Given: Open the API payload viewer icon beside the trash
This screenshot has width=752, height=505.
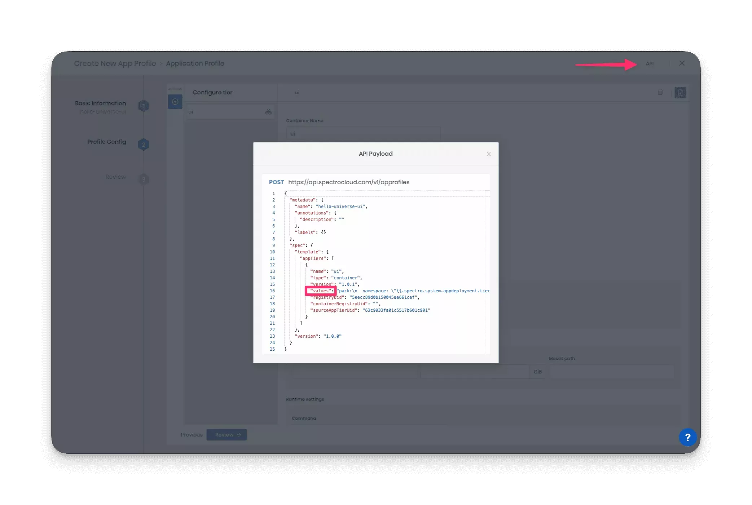Looking at the screenshot, I should coord(681,93).
